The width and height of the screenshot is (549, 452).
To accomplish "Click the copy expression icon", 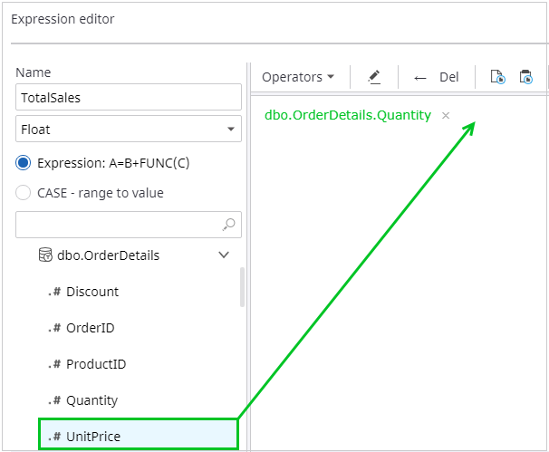I will pyautogui.click(x=497, y=77).
